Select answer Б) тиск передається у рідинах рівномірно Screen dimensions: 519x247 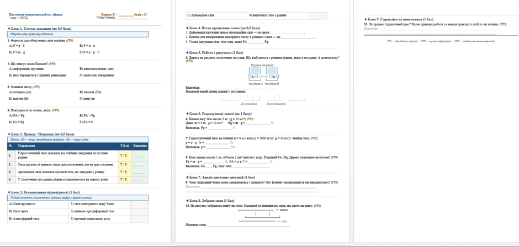[x=38, y=76]
